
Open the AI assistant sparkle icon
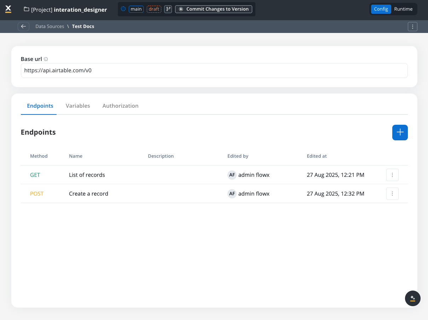(x=412, y=298)
